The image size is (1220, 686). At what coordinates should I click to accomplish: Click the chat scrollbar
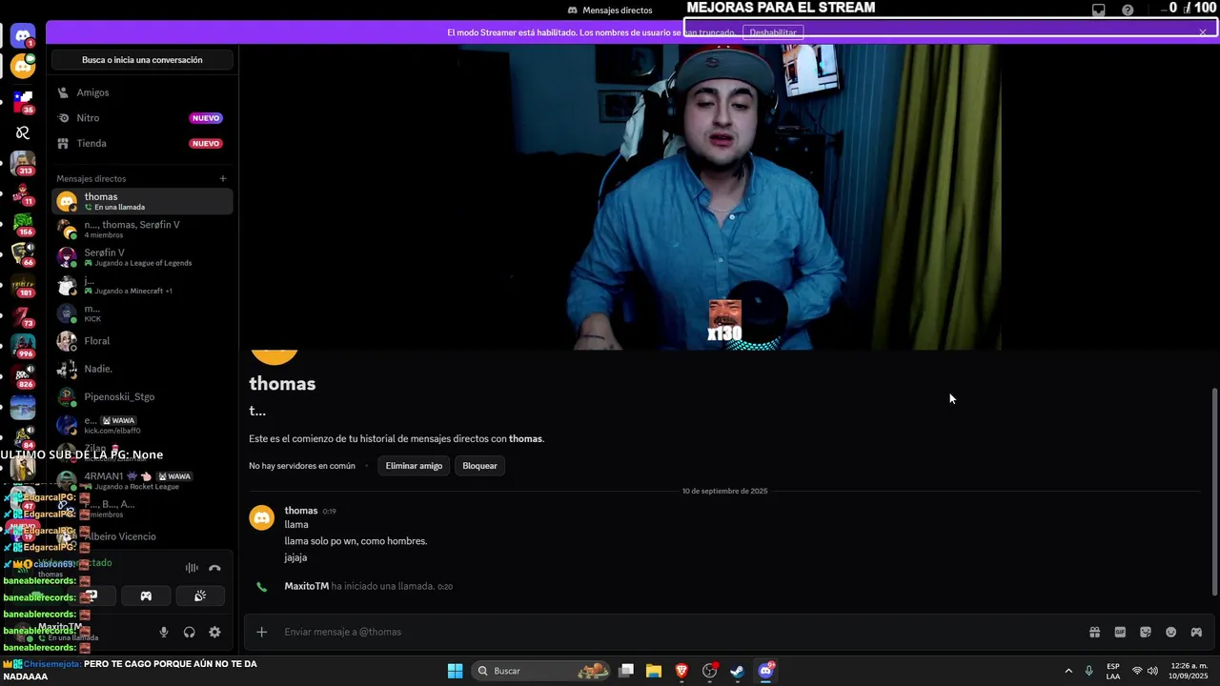click(1213, 492)
